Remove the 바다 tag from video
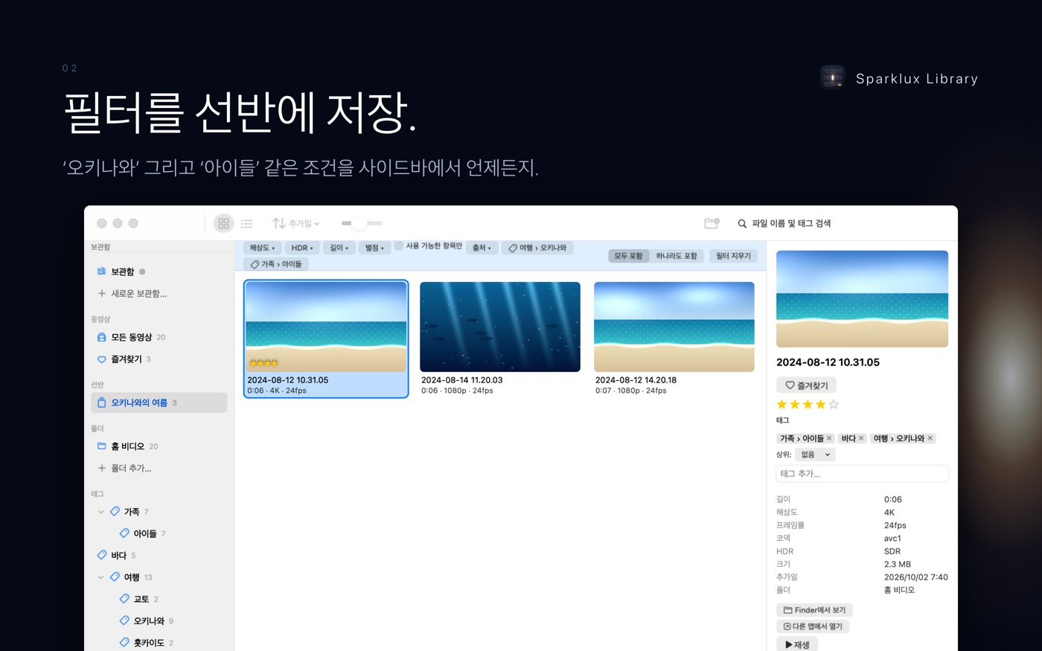 point(861,438)
